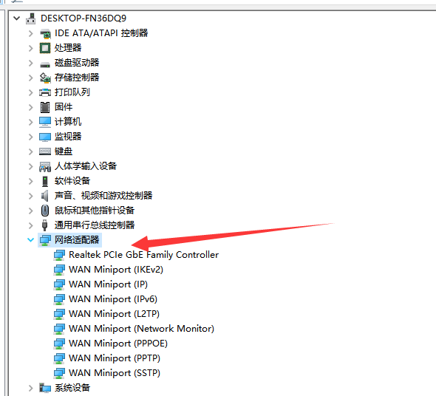Viewport: 436px width, 396px height.
Task: Click the 人体学输入设备 HID icon
Action: click(45, 166)
